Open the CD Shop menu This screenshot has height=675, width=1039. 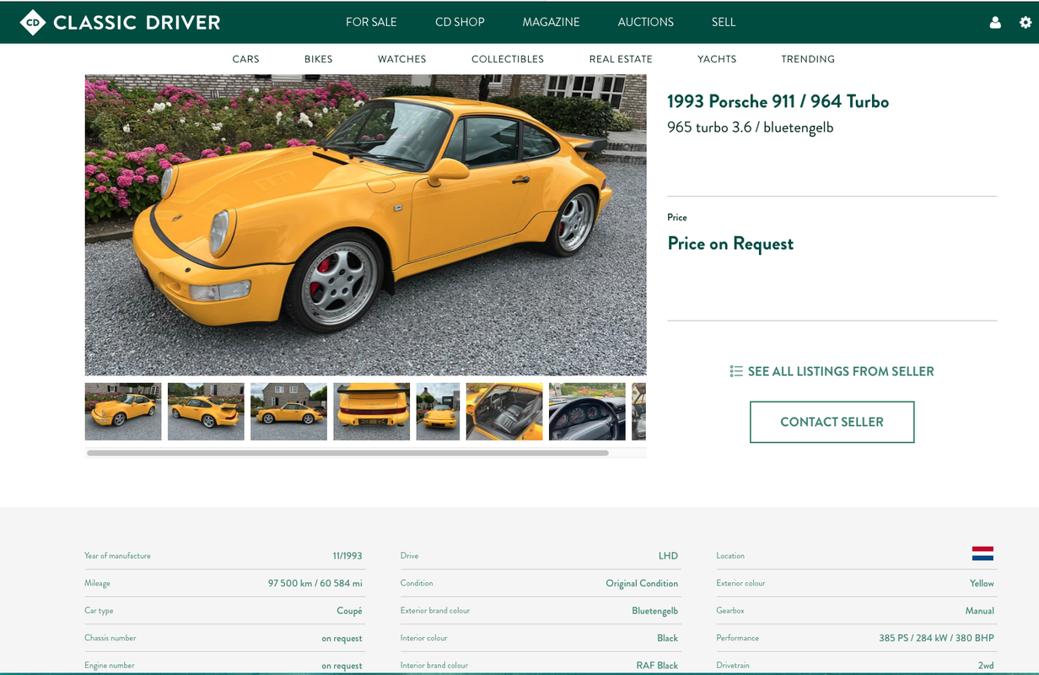pos(460,22)
